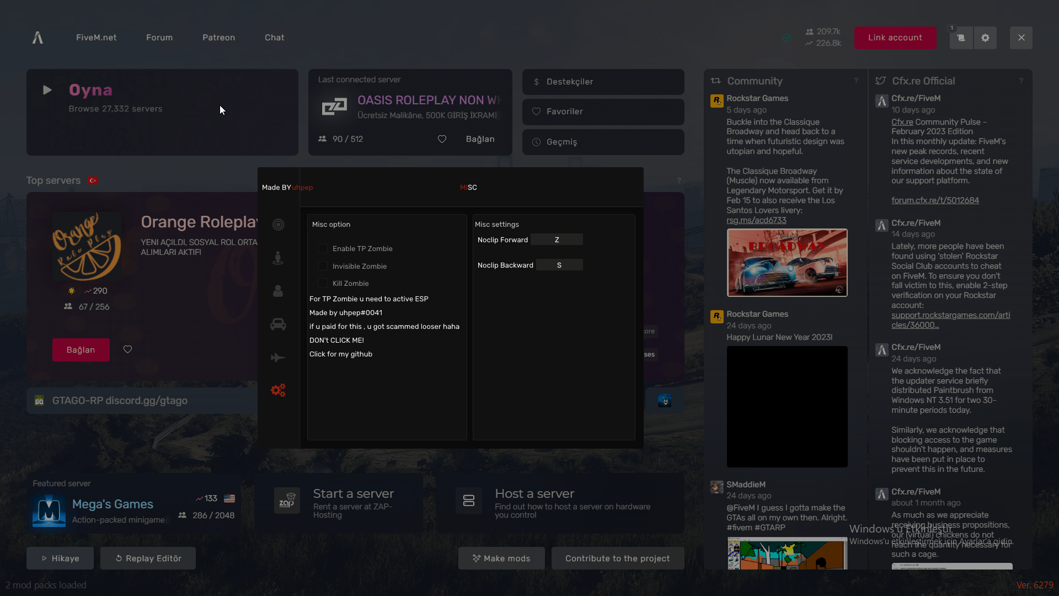This screenshot has width=1059, height=596.
Task: Open the Forum navigation item
Action: pos(159,38)
